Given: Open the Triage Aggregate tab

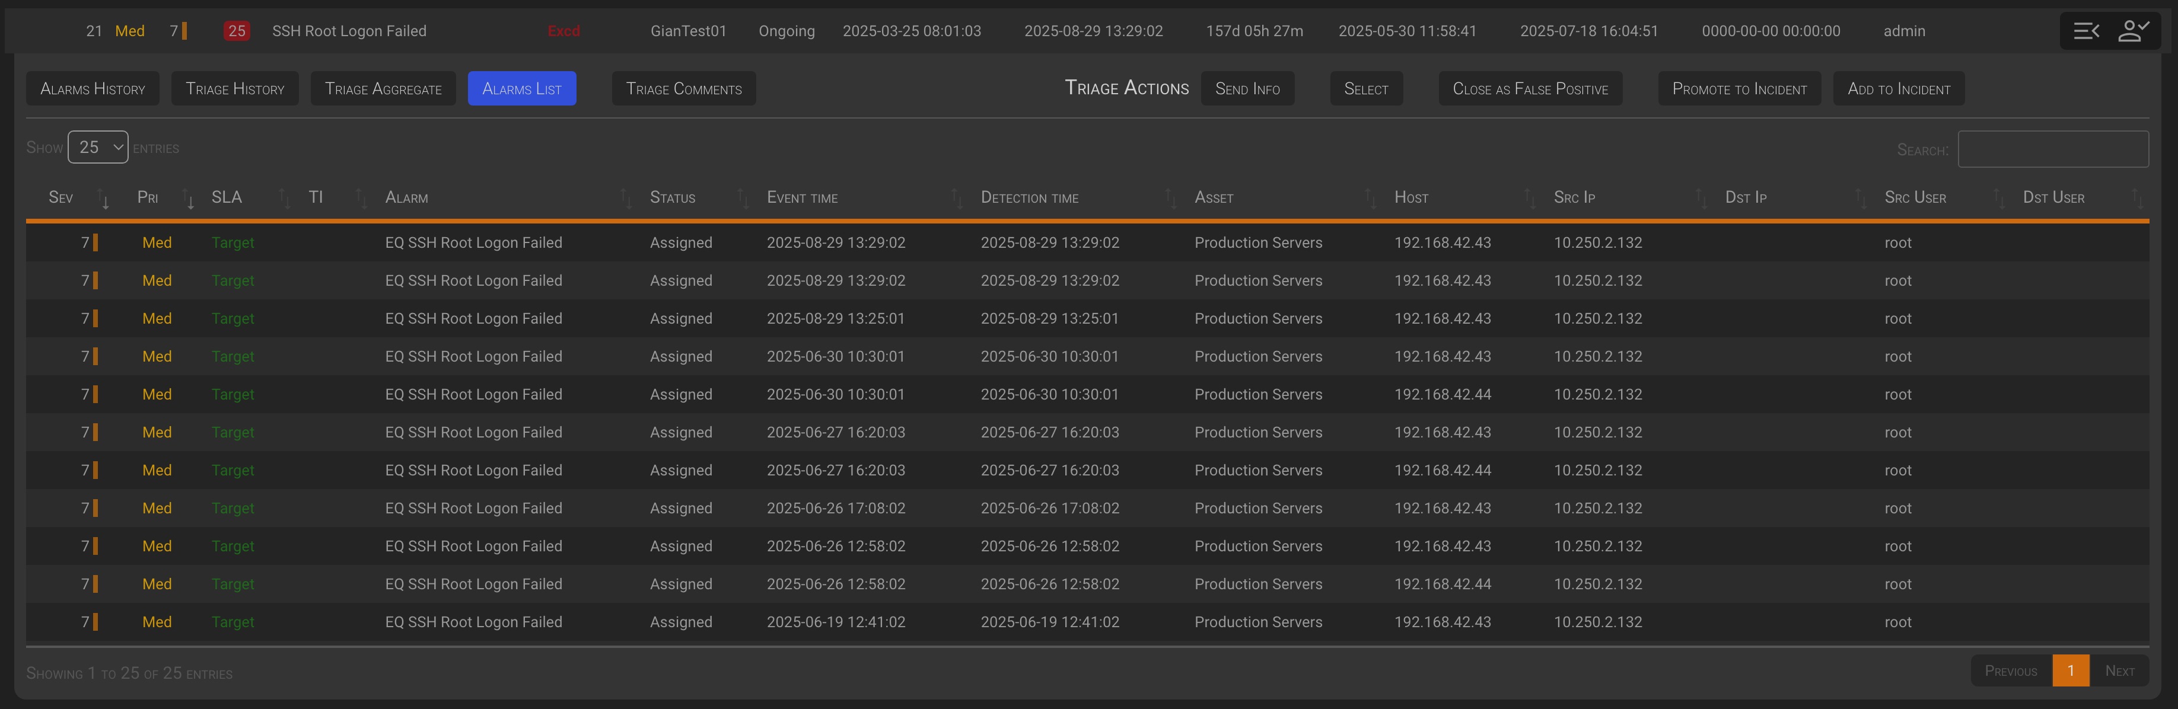Looking at the screenshot, I should (x=383, y=89).
